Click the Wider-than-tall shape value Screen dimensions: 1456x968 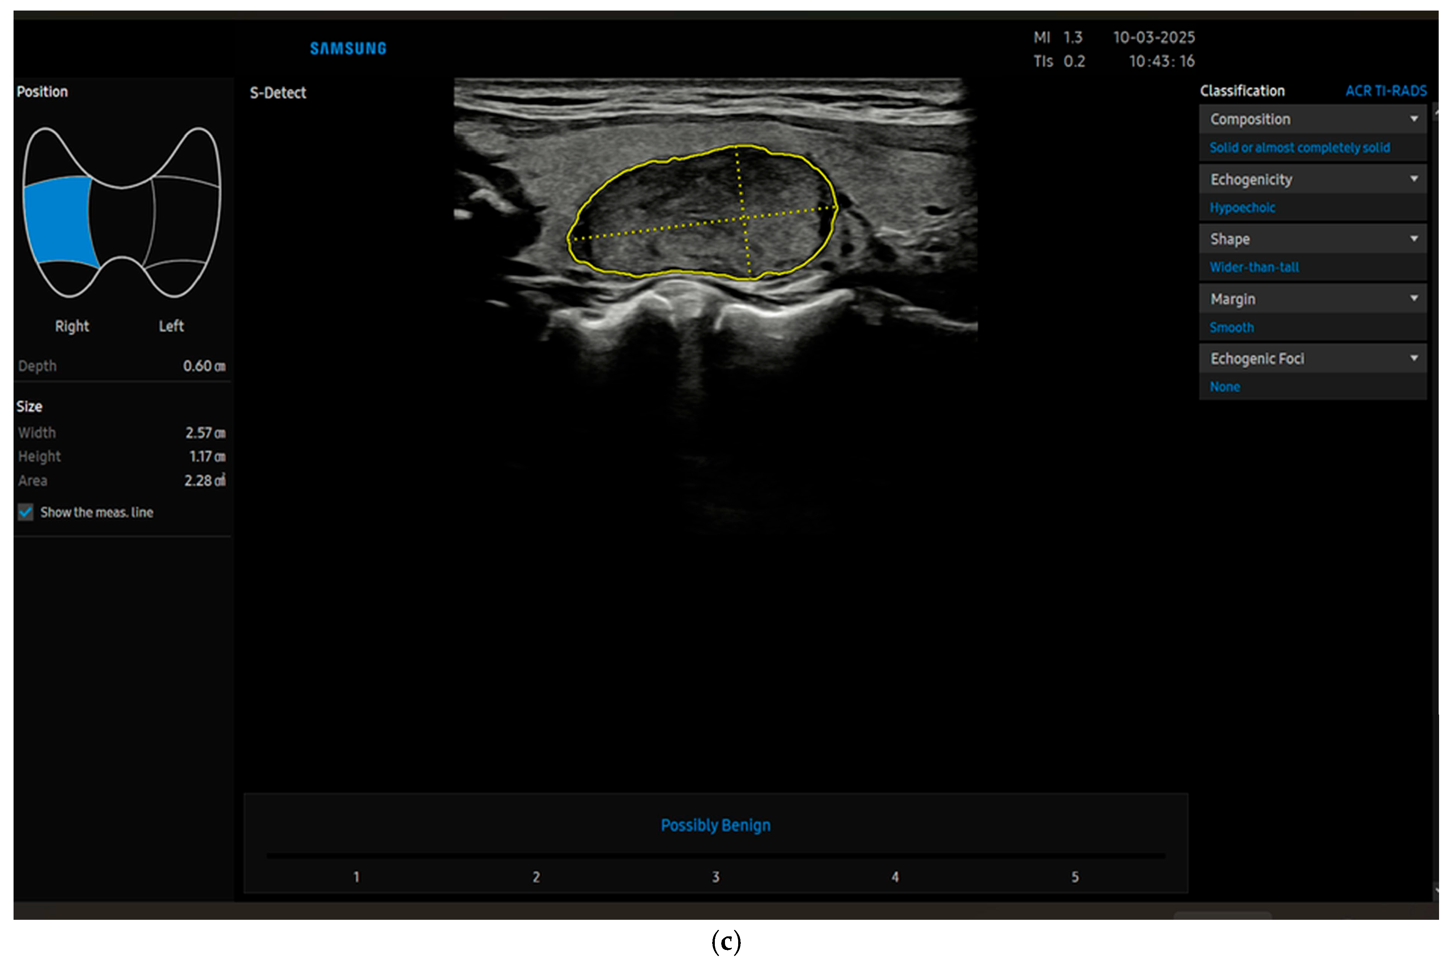point(1253,267)
